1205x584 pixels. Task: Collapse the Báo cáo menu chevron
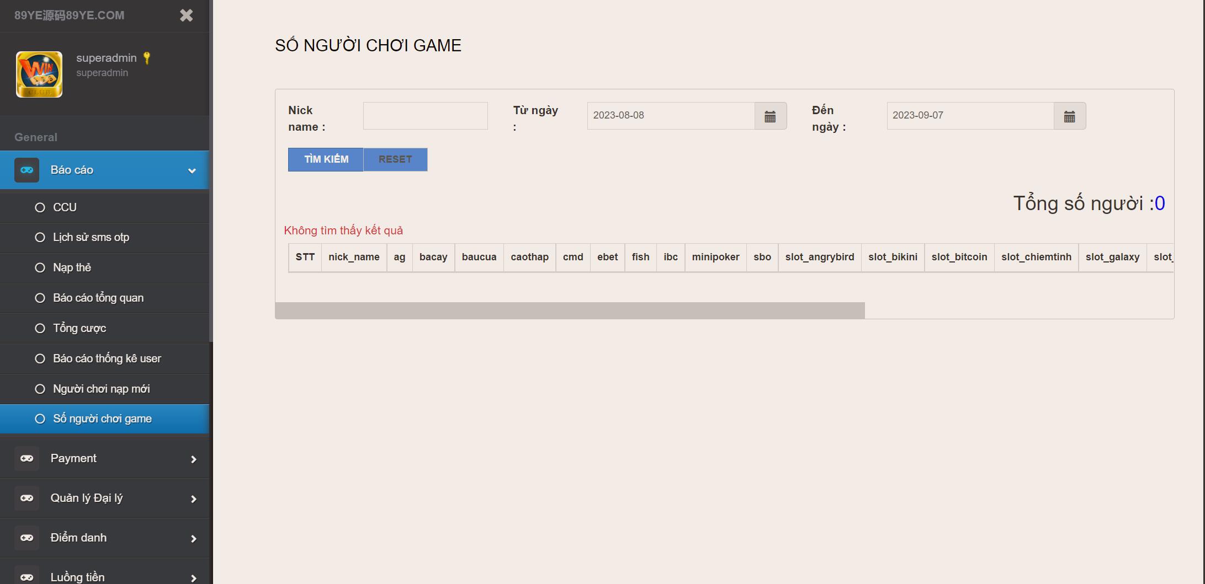192,170
